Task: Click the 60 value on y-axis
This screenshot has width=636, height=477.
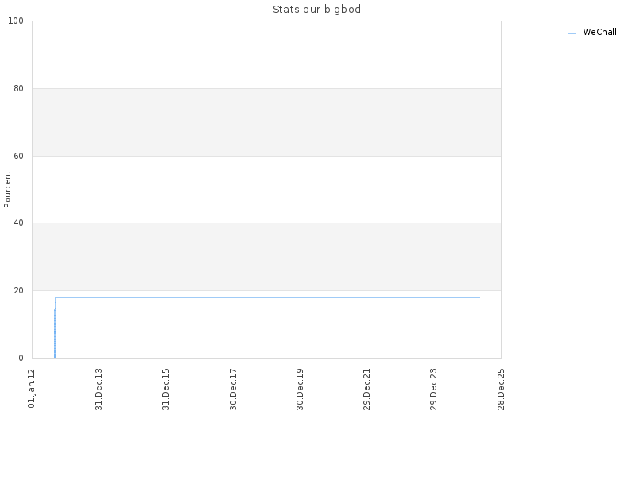Action: click(18, 156)
